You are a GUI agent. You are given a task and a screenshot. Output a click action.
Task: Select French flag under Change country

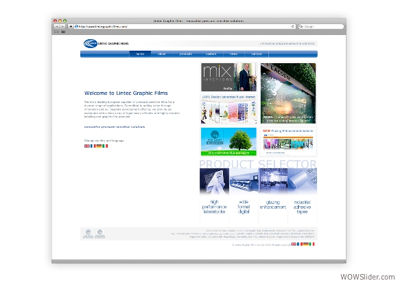(x=93, y=146)
